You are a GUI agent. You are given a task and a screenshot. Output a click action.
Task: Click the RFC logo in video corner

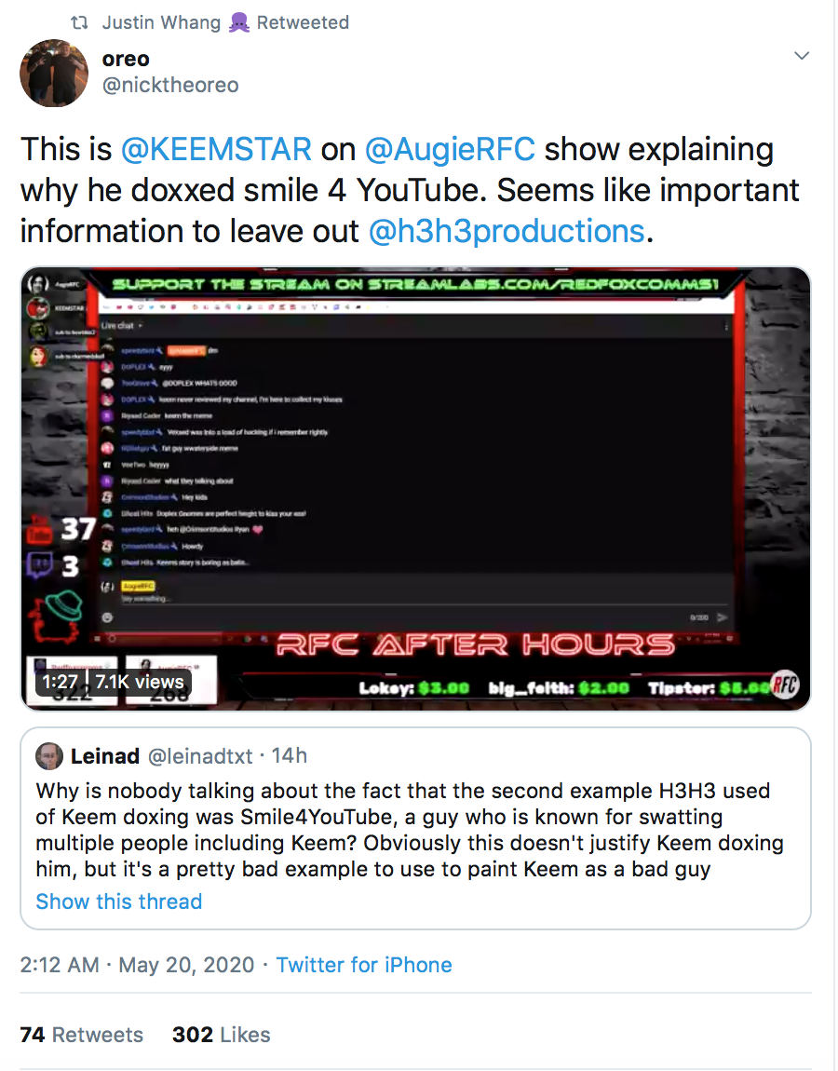[x=785, y=685]
